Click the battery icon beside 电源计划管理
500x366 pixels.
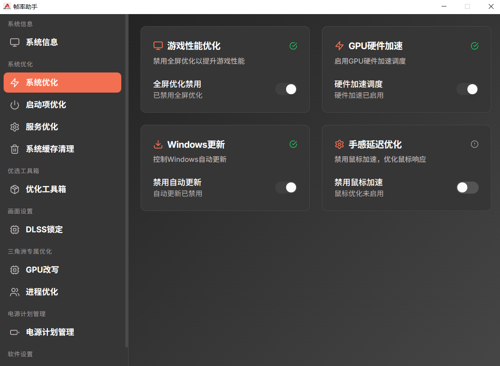[15, 333]
